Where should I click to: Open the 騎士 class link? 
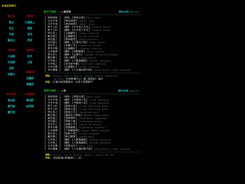pos(11,22)
